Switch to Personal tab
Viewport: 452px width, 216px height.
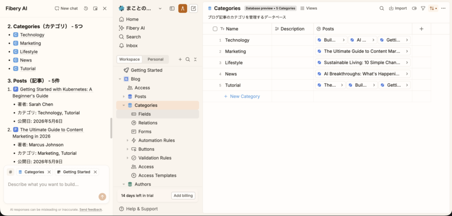(x=156, y=59)
